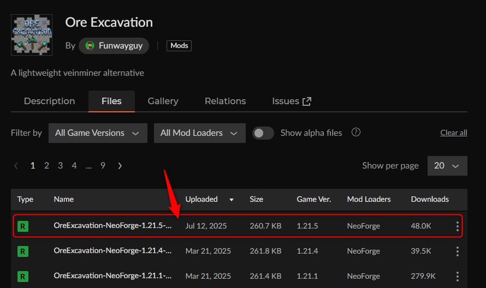Toggle Show alpha files switch

[x=263, y=133]
